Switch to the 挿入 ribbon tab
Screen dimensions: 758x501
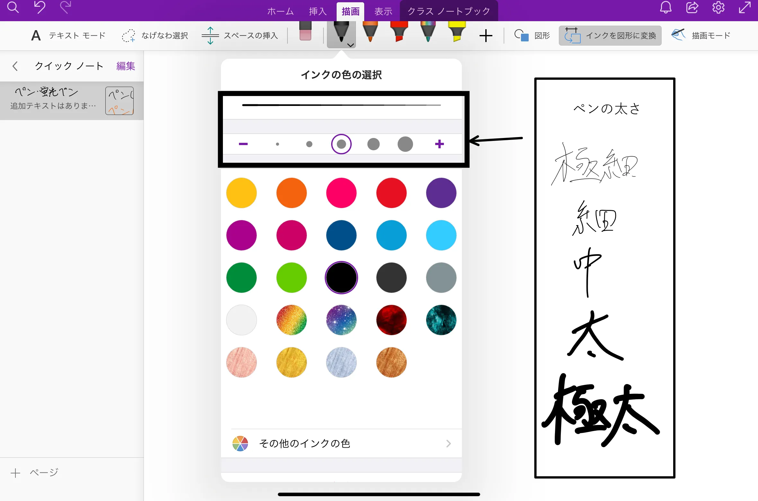[317, 11]
